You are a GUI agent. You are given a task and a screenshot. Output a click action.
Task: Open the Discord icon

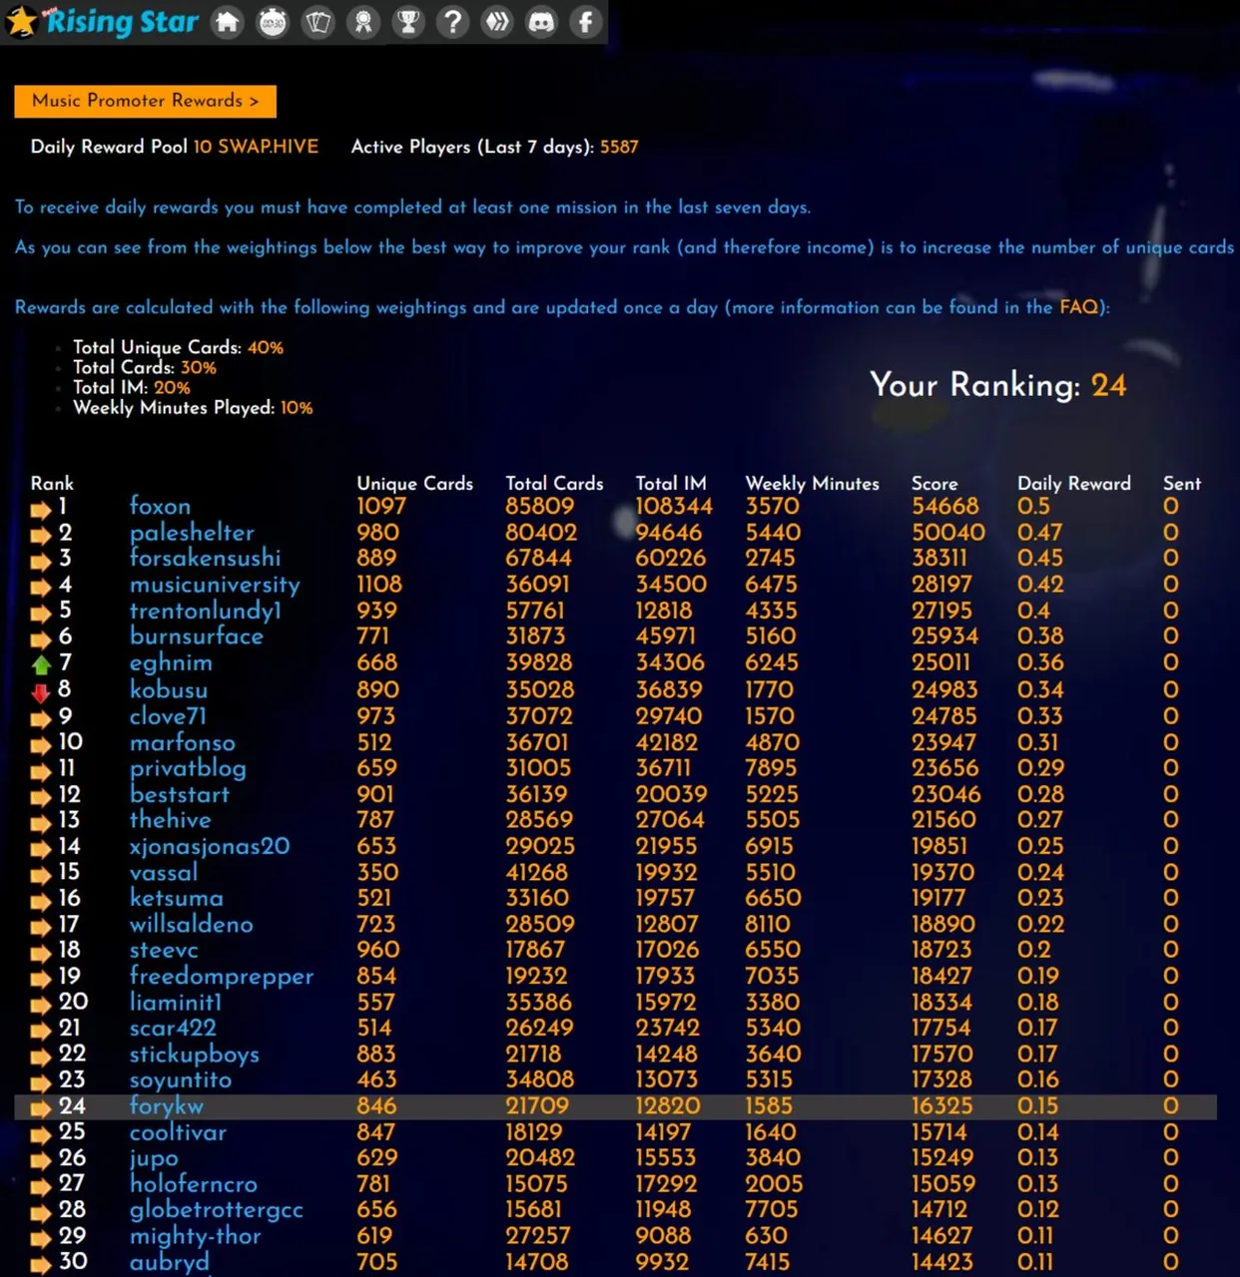click(x=541, y=22)
